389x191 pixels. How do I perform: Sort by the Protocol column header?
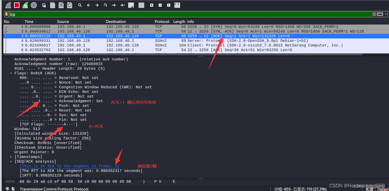point(163,22)
